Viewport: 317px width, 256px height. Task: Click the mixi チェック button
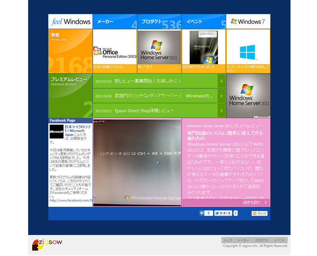pyautogui.click(x=260, y=213)
